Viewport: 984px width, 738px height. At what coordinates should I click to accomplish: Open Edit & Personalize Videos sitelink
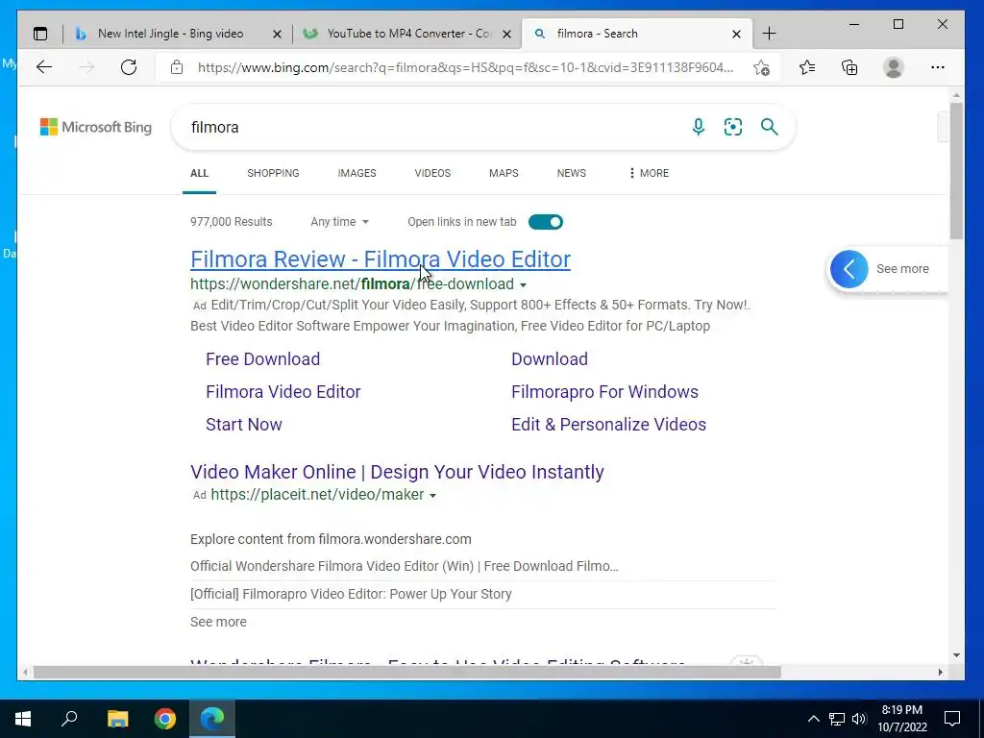coord(608,424)
